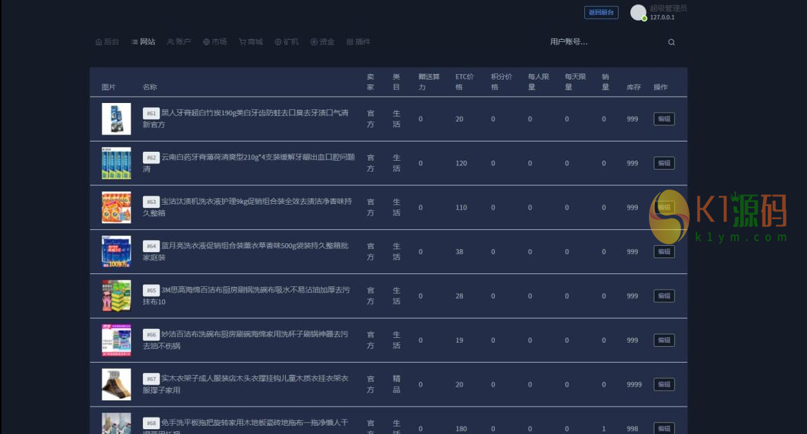The height and width of the screenshot is (434, 807).
Task: Open the 资金 menu
Action: [x=322, y=42]
